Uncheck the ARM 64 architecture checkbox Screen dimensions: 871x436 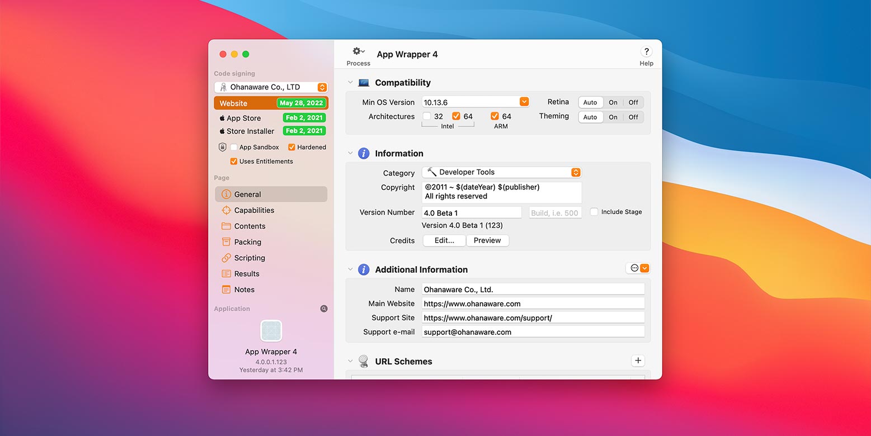coord(495,116)
